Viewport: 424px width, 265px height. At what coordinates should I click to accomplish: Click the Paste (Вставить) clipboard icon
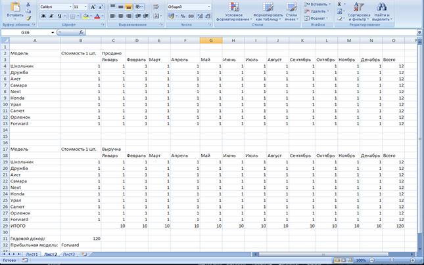(15, 8)
